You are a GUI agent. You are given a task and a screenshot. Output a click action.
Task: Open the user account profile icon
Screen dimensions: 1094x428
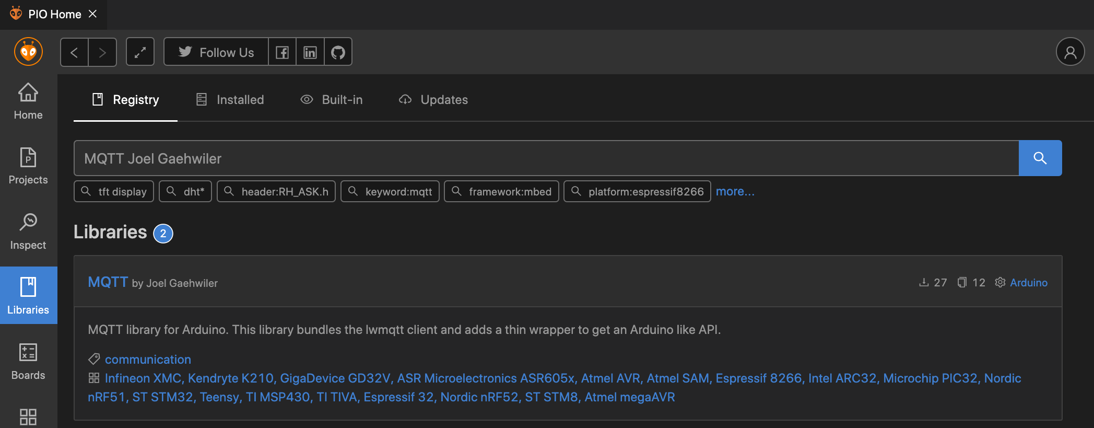[x=1070, y=52]
